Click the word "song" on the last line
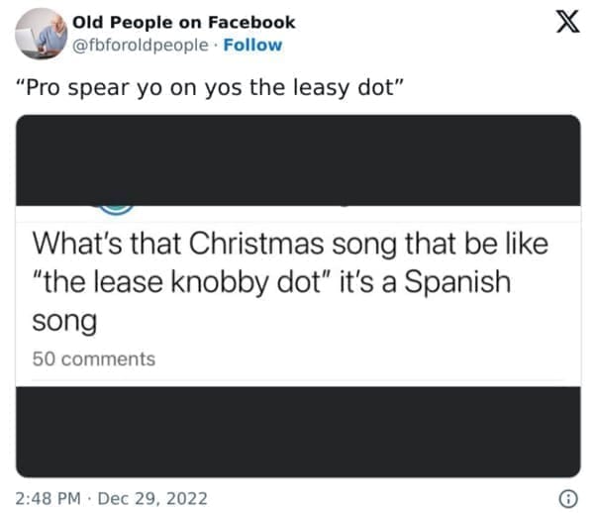 [x=64, y=322]
